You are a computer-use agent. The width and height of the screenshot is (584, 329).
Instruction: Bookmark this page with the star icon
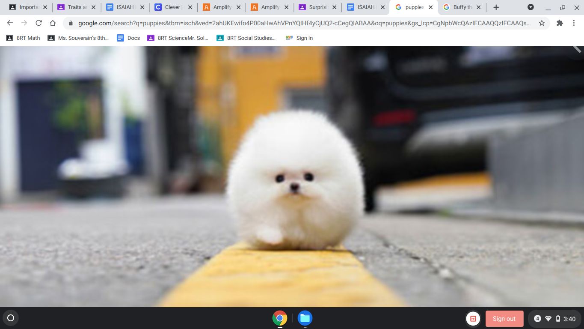point(542,23)
